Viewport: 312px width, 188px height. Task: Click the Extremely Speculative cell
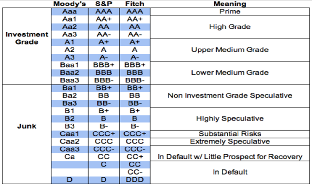(230, 141)
